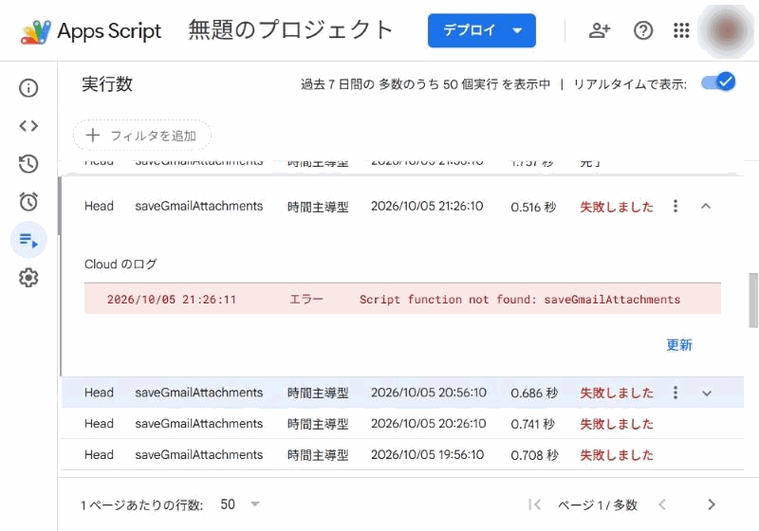Go to next page of executions
The image size is (759, 531).
pos(711,504)
